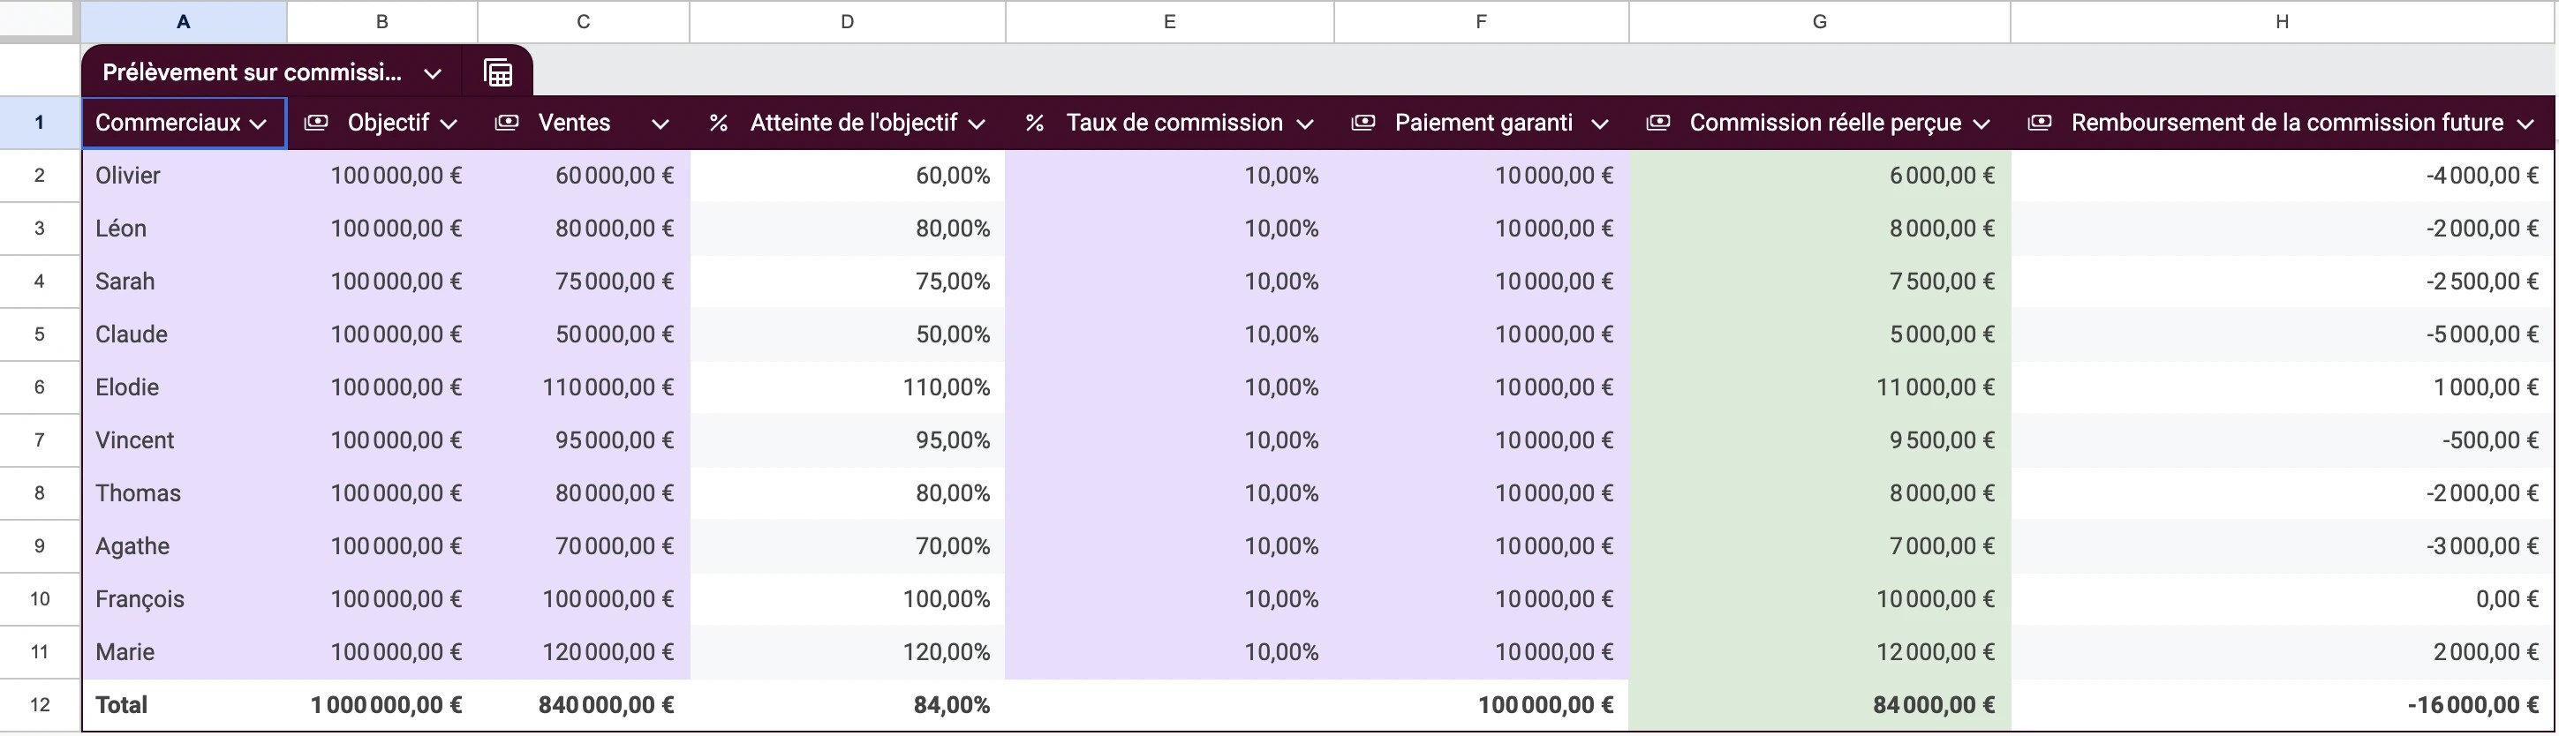Select the table title Prélèvement sur commissi...
Image resolution: width=2559 pixels, height=736 pixels.
253,72
